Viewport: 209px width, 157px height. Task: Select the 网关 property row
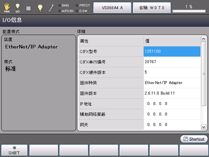coord(111,125)
